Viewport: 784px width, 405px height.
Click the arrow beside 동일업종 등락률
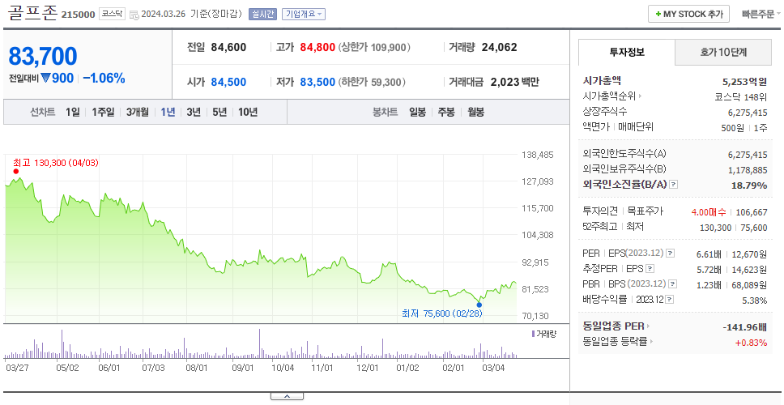click(651, 342)
